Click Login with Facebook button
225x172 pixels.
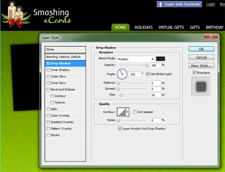179,4
